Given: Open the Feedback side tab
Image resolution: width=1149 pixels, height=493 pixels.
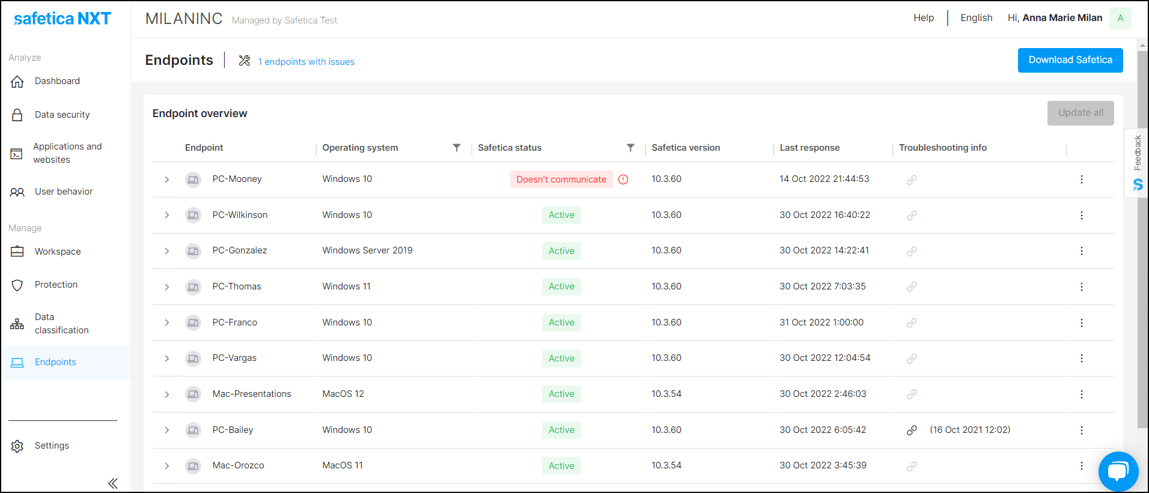Looking at the screenshot, I should [1136, 163].
